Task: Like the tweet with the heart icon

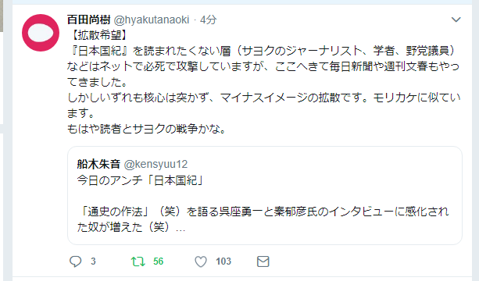Action: coord(201,261)
